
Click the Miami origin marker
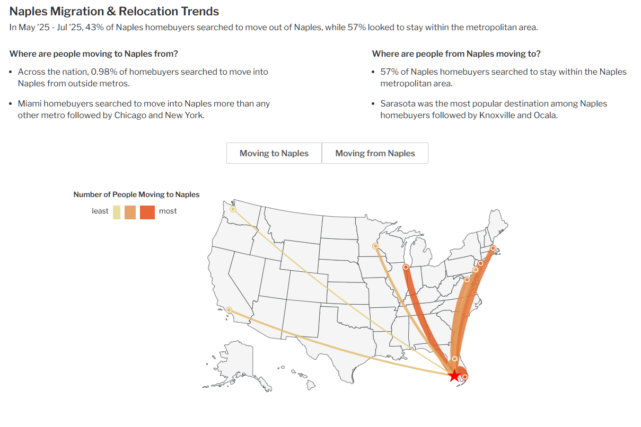(x=465, y=377)
